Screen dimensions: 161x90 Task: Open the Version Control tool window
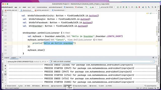[11, 86]
